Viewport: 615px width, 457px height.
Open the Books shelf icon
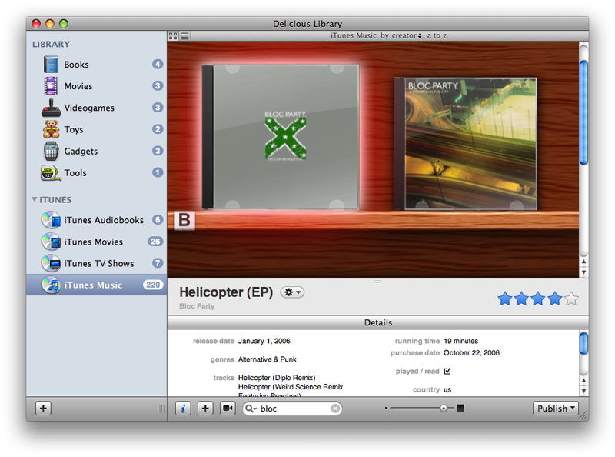(x=51, y=65)
